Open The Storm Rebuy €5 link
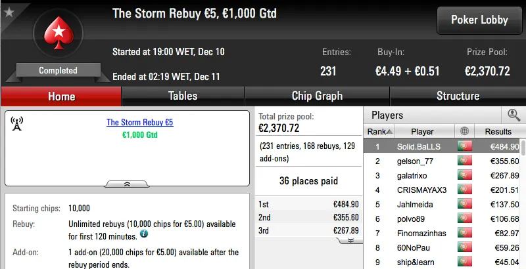Viewport: 526px width, 269px height. tap(139, 123)
